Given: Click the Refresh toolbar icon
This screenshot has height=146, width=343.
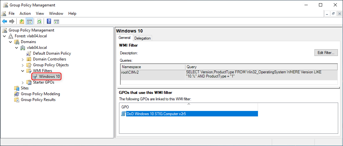Looking at the screenshot, I should (x=39, y=22).
